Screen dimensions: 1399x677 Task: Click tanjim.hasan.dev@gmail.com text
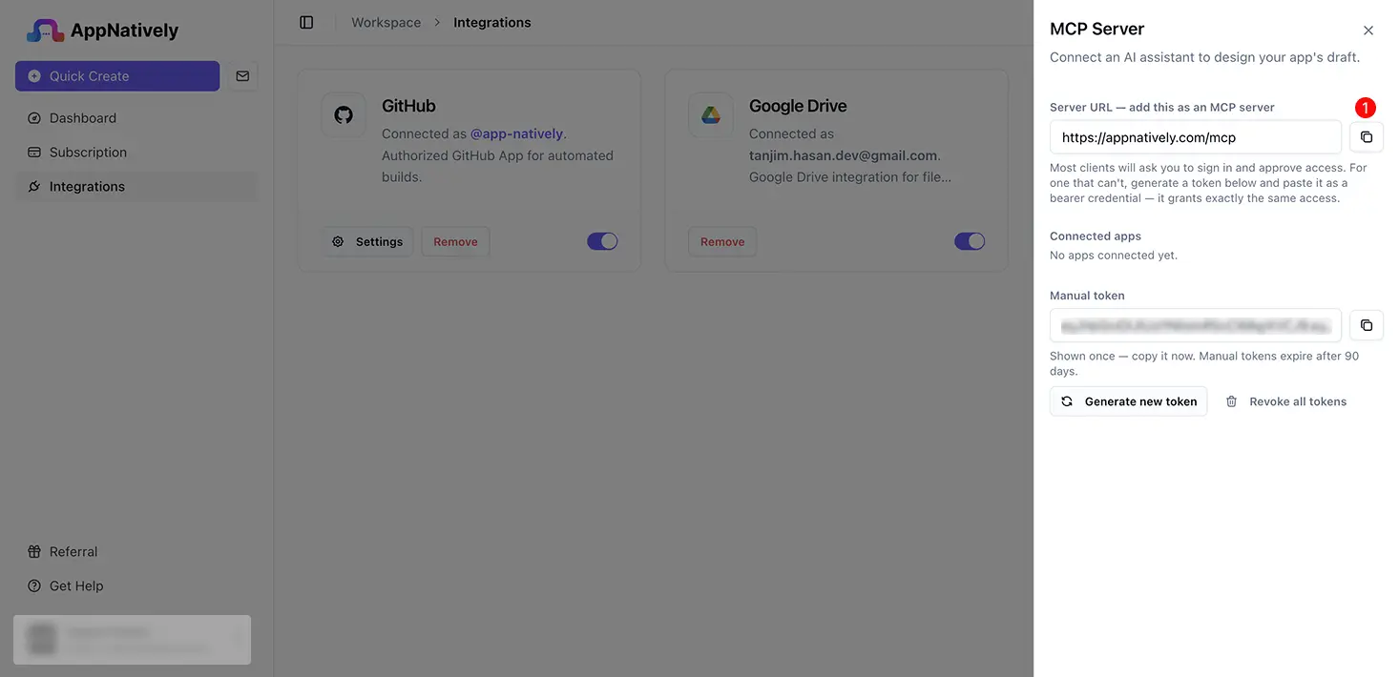[x=843, y=155]
